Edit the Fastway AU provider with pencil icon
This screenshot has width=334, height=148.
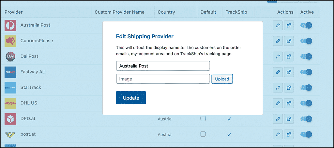coord(278,72)
